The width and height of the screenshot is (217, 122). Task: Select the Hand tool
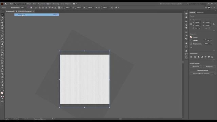tap(2, 85)
